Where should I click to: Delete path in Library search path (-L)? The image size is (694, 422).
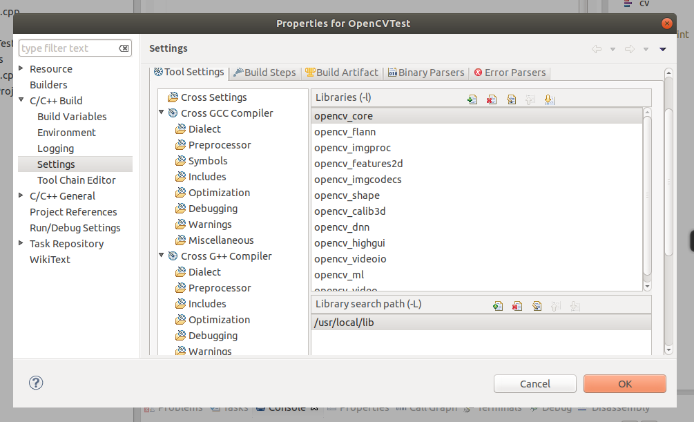[x=517, y=306]
